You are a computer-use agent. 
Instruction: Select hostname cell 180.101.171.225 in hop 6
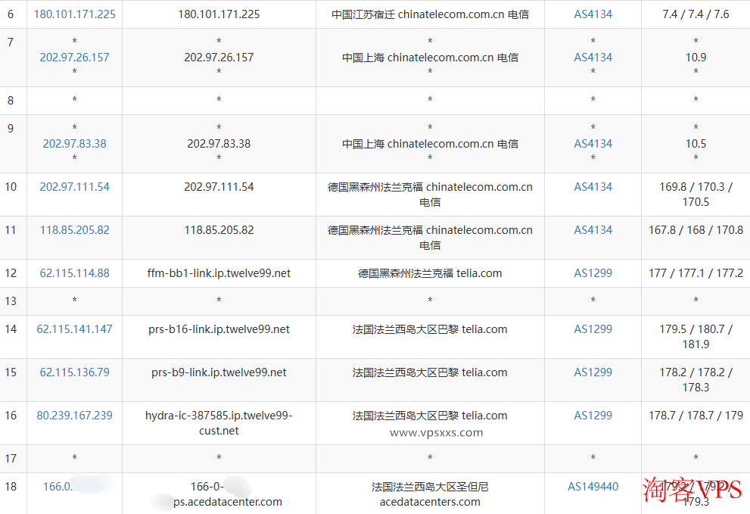(219, 14)
